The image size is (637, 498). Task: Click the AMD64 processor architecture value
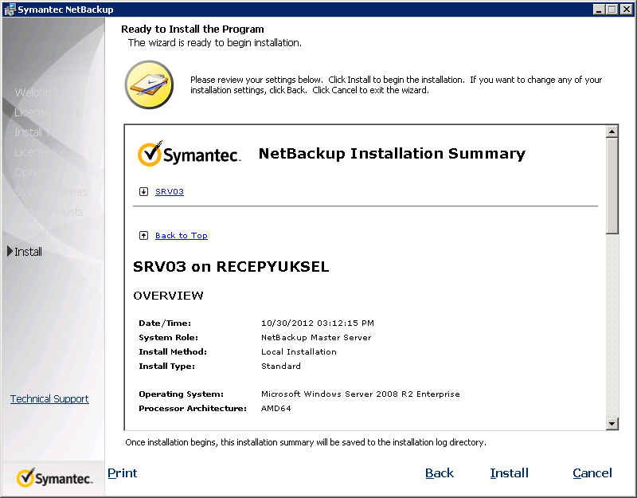[x=276, y=408]
